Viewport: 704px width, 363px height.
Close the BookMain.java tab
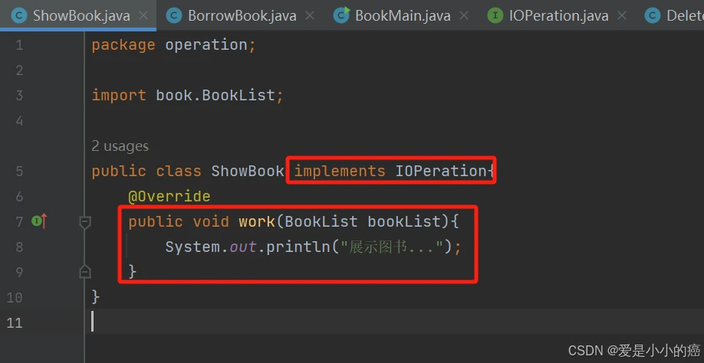pos(464,15)
